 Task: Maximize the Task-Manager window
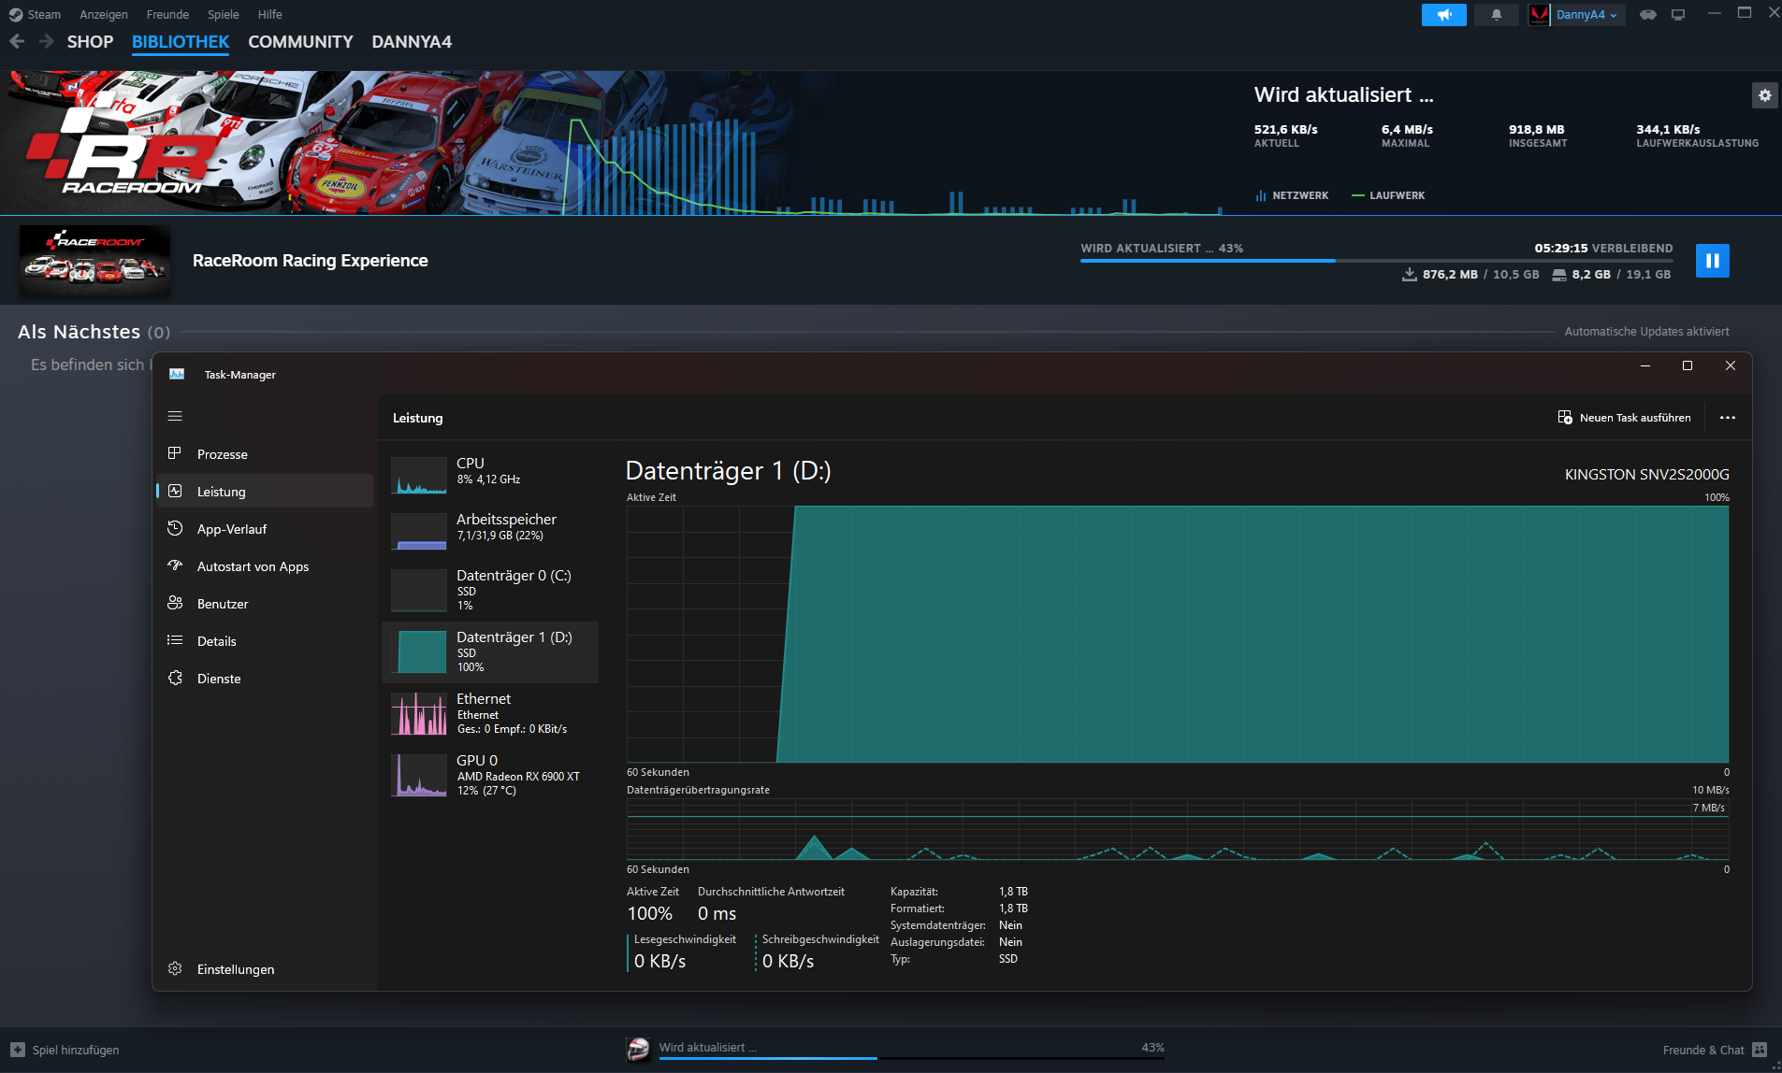1688,366
